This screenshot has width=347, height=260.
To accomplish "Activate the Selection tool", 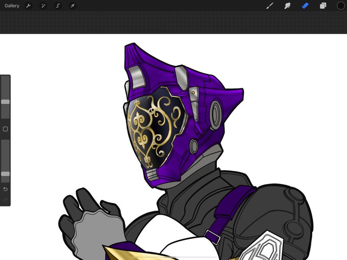I will pyautogui.click(x=58, y=6).
